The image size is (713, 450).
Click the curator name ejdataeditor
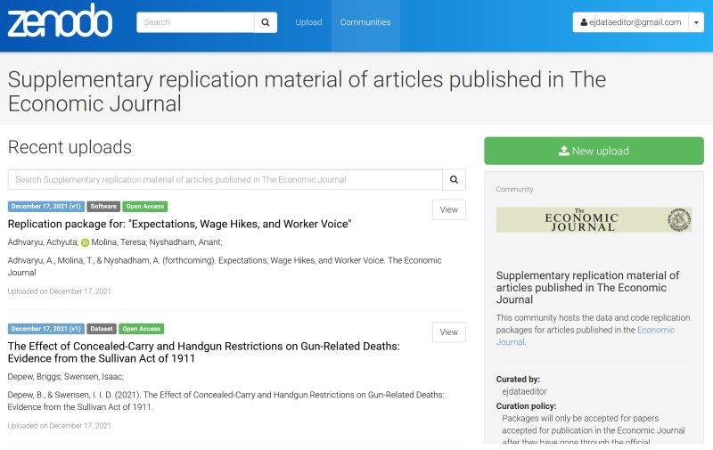pos(524,391)
